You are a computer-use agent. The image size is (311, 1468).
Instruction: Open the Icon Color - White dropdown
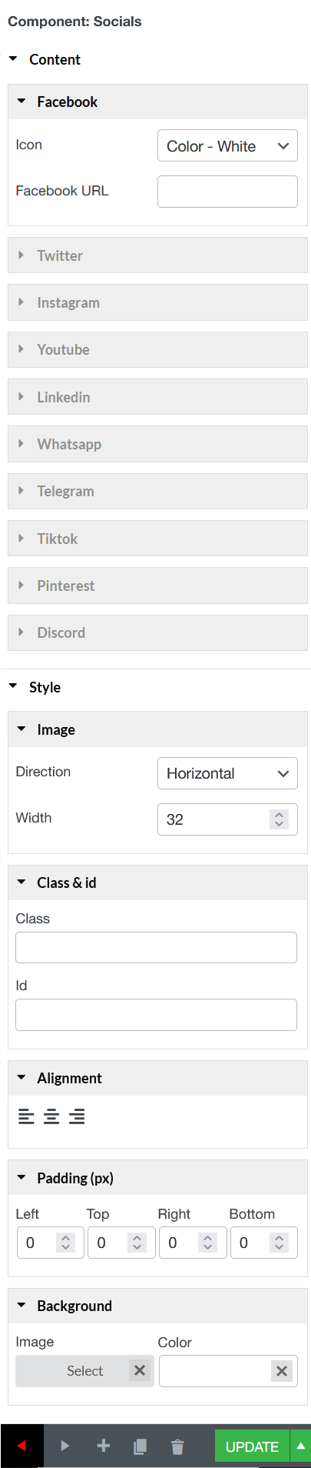[227, 146]
